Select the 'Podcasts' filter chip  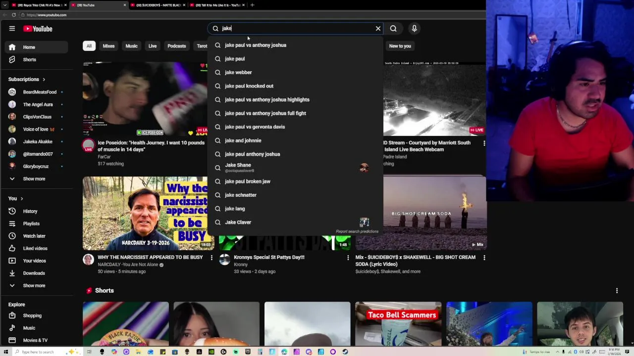[x=176, y=46]
